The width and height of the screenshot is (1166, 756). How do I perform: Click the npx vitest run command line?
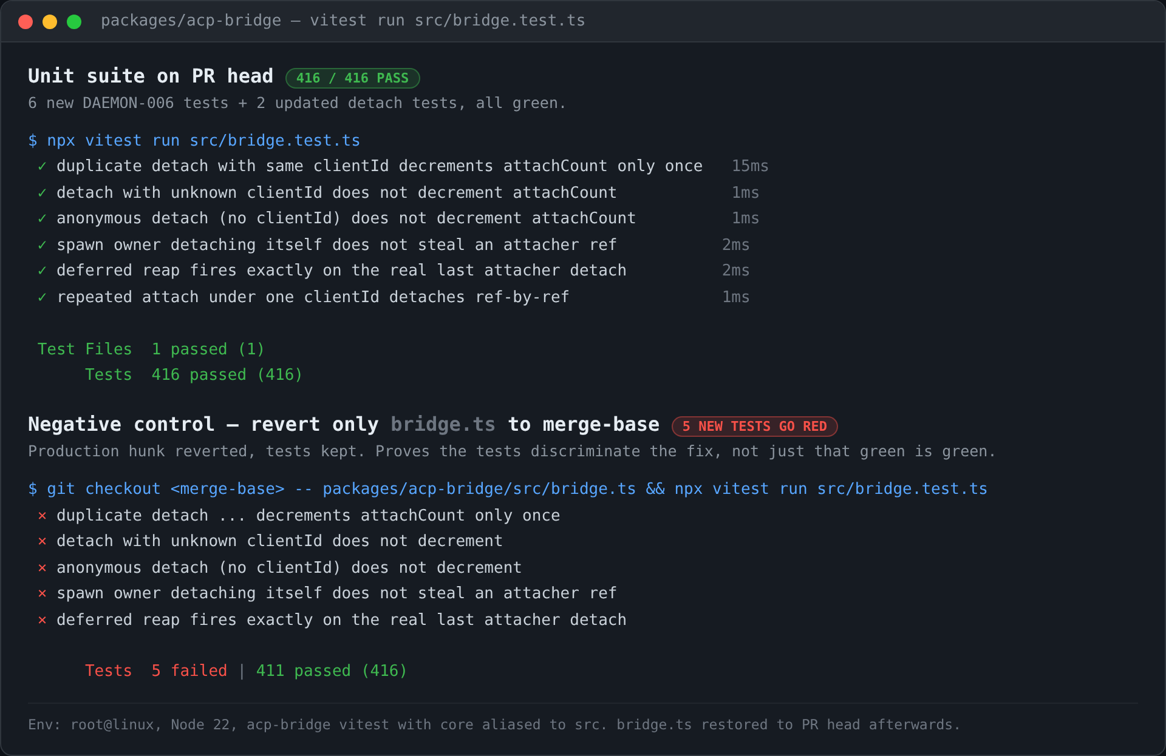pos(194,141)
